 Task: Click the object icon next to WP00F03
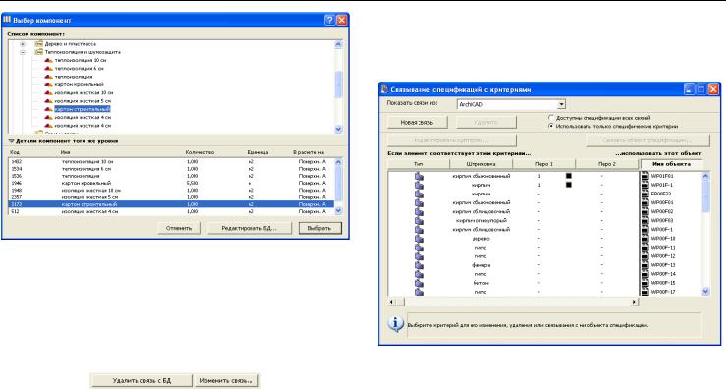[645, 220]
